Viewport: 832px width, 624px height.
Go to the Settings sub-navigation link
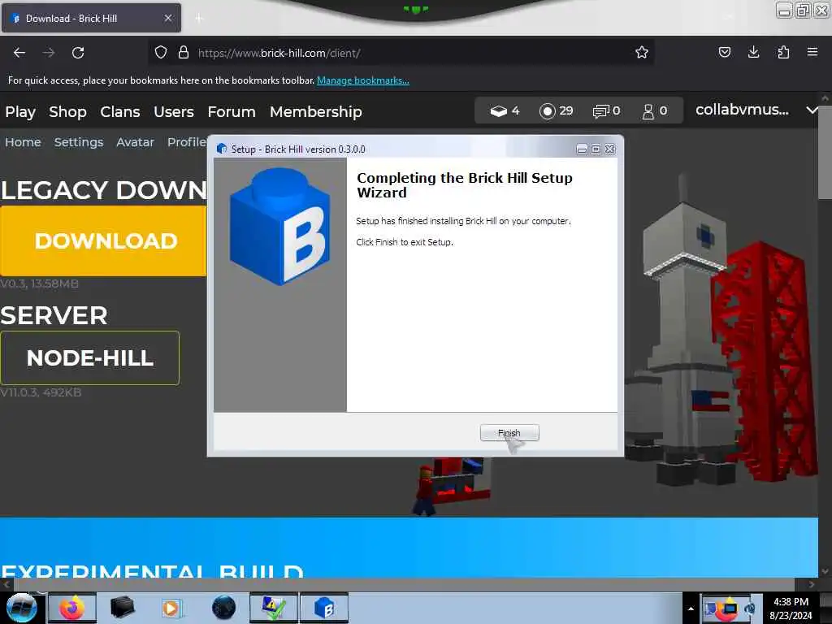(79, 142)
